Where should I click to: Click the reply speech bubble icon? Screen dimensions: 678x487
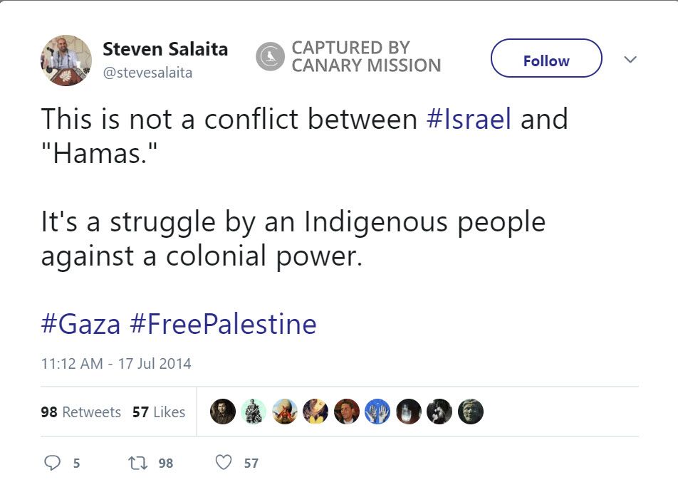click(x=52, y=463)
